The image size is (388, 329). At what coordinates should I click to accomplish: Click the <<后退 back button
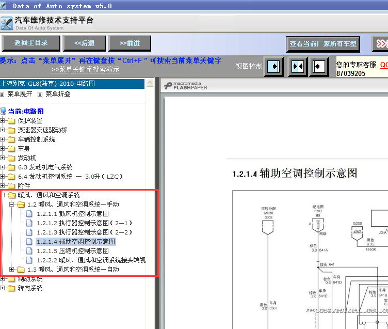[84, 43]
